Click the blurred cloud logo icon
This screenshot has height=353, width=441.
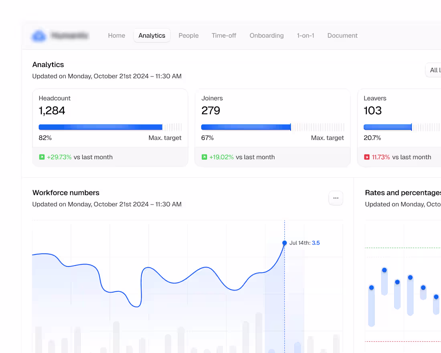pyautogui.click(x=39, y=36)
